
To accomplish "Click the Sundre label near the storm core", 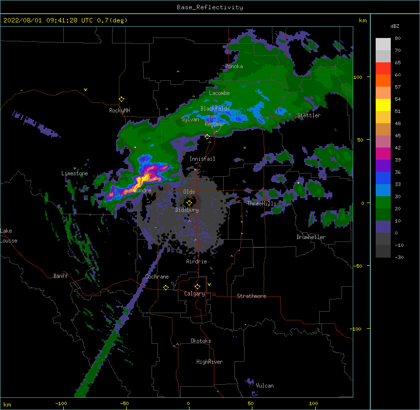I will pyautogui.click(x=142, y=190).
